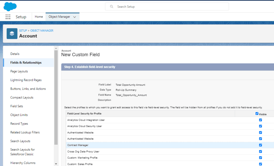The image size is (274, 166).
Task: Follow the SETUP breadcrumb link
Action: click(x=23, y=31)
